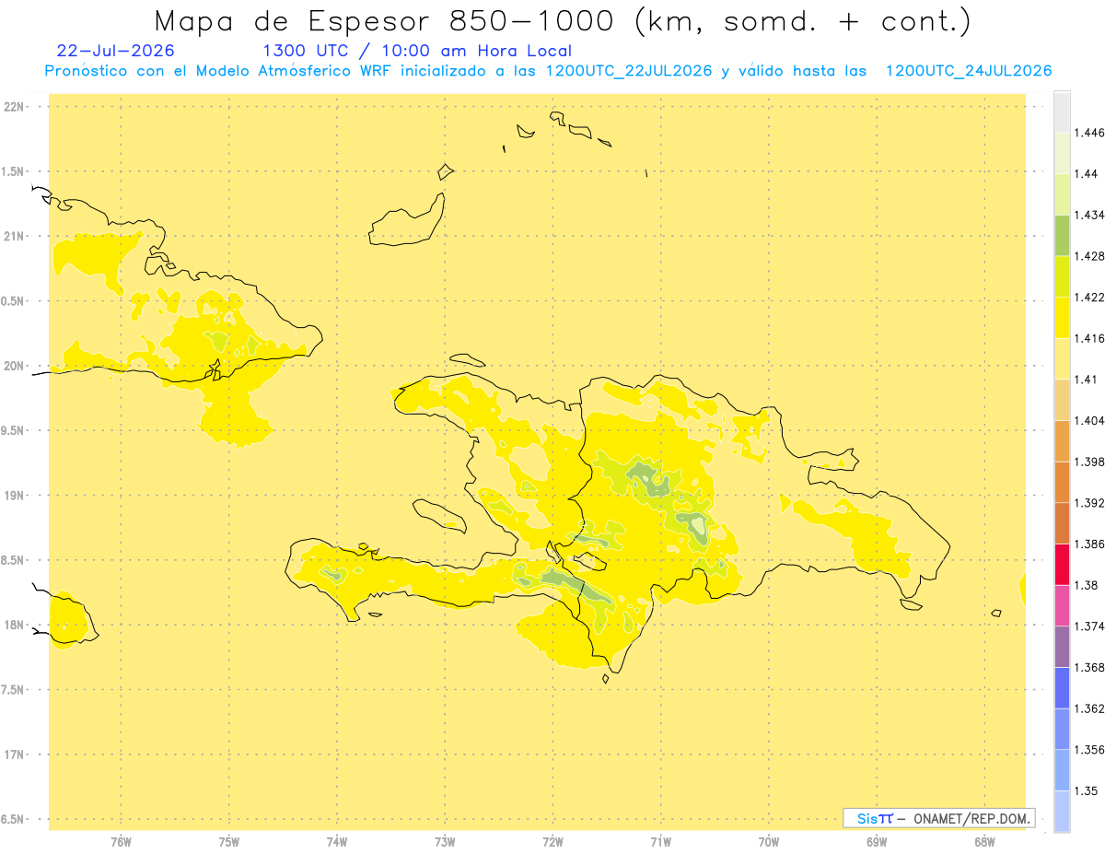This screenshot has height=854, width=1105.
Task: Click the legend value 1.404
Action: (x=1091, y=420)
